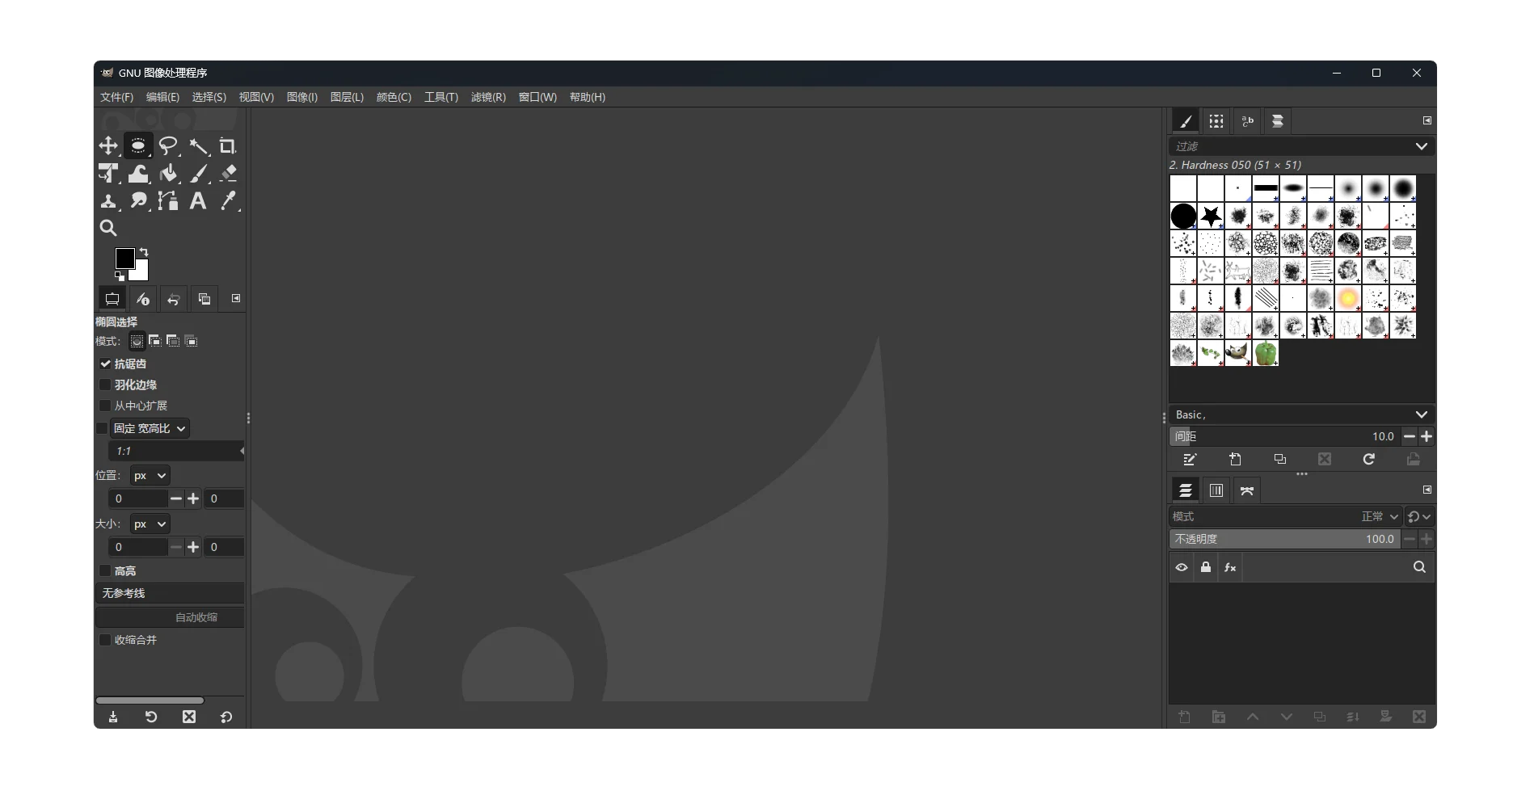Duplicate the selected brush
1534x795 pixels.
(1280, 460)
